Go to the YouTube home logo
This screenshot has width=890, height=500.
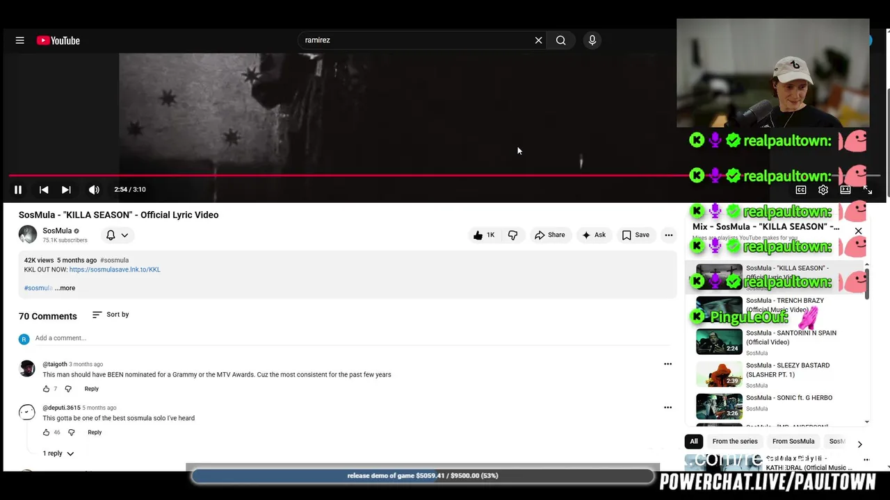(x=58, y=40)
